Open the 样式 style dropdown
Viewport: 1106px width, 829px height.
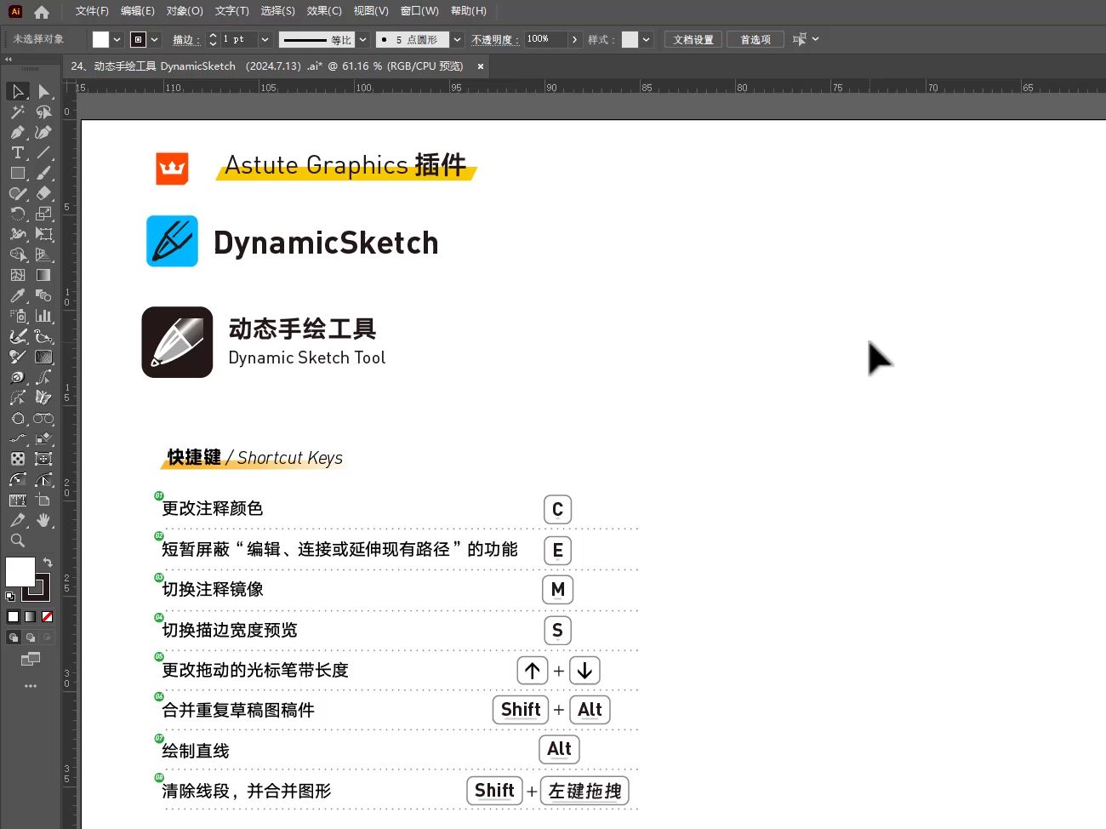click(646, 39)
